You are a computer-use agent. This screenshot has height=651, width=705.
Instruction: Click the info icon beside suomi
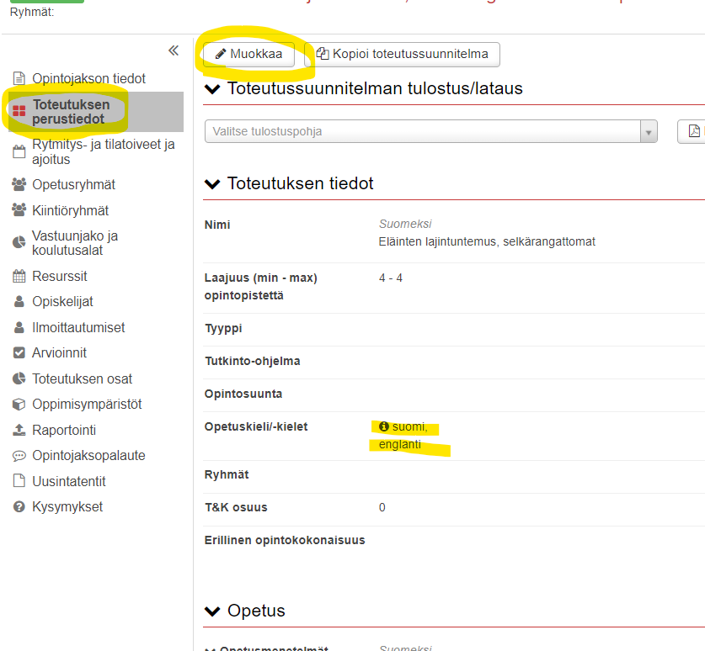pos(384,427)
